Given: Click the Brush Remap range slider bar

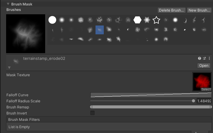Looking at the screenshot, I should 151,107.
